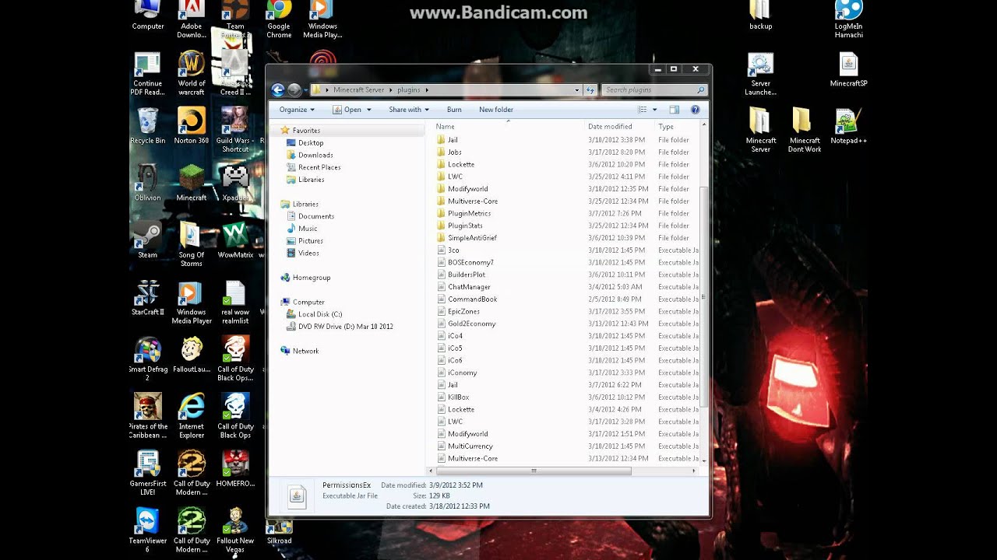Launch LogMeIn Hamachi desktop icon
997x560 pixels.
tap(848, 19)
